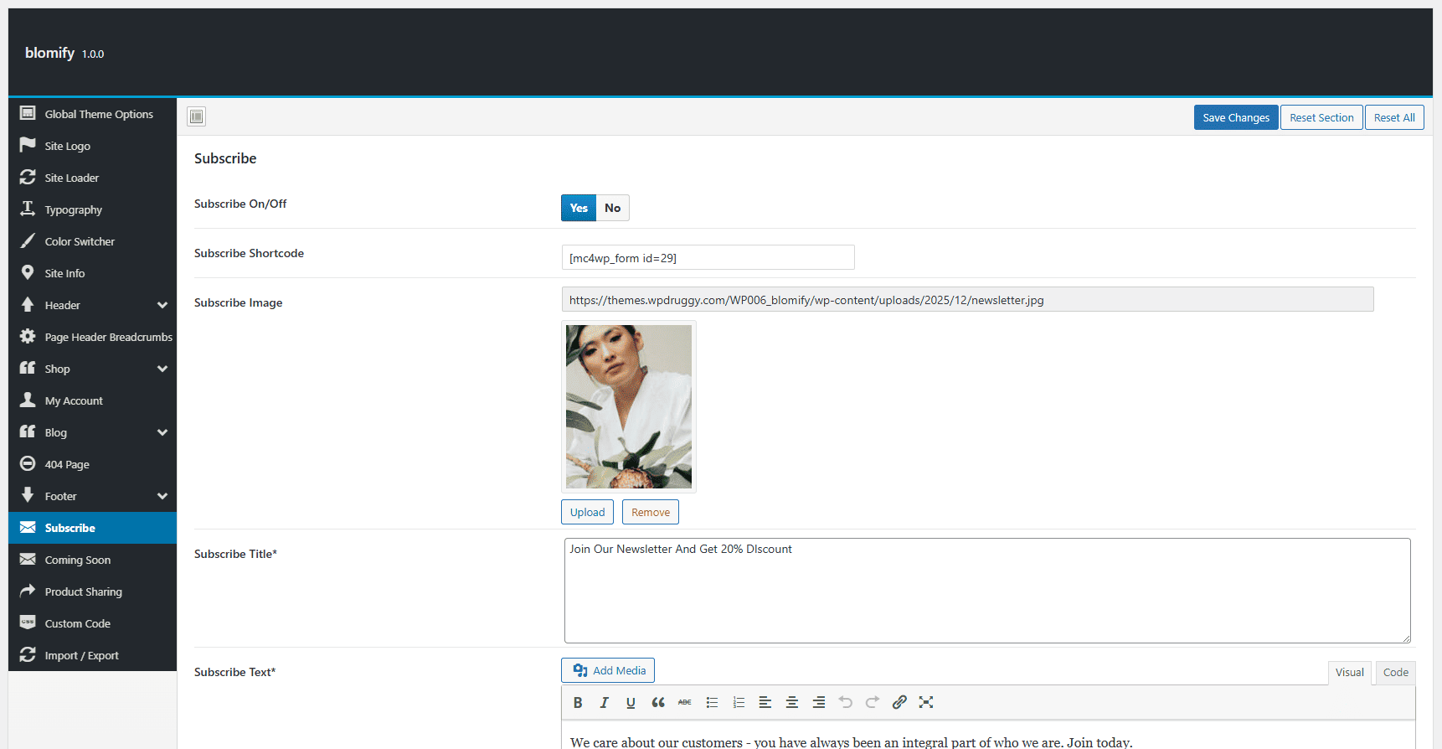Click Reset Section button
Viewport: 1442px width, 749px height.
(x=1321, y=117)
